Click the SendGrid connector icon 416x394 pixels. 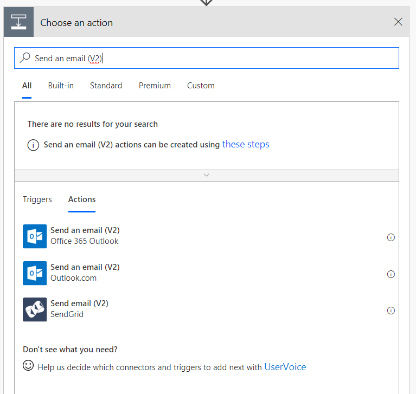tap(35, 309)
